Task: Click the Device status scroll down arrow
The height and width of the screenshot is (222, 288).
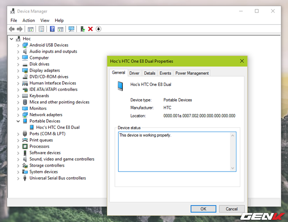Action: click(x=233, y=168)
